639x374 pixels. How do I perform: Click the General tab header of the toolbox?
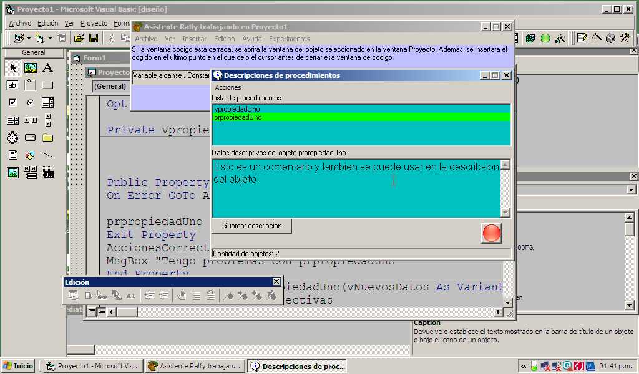click(x=34, y=52)
